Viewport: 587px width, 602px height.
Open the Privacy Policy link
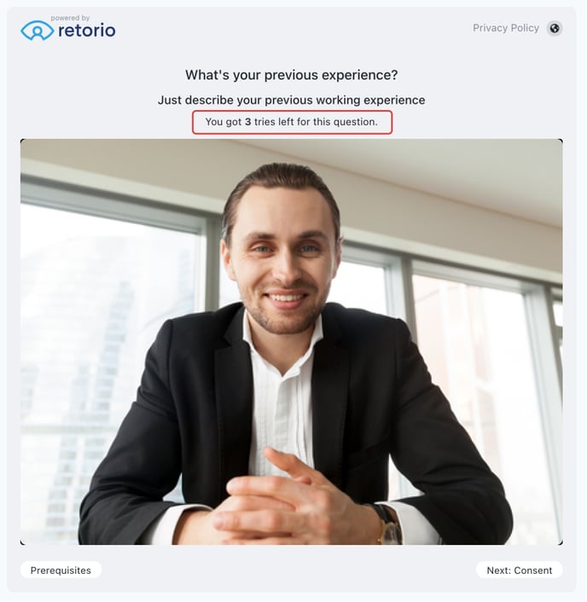coord(506,28)
